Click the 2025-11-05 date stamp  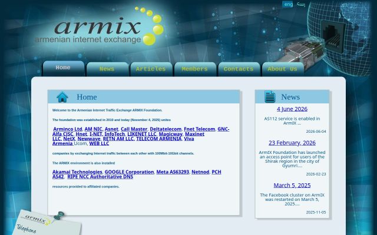(316, 212)
